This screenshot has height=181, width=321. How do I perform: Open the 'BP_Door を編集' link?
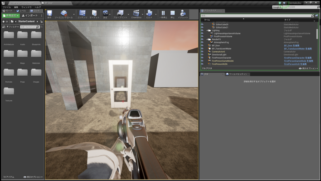[x=292, y=46]
